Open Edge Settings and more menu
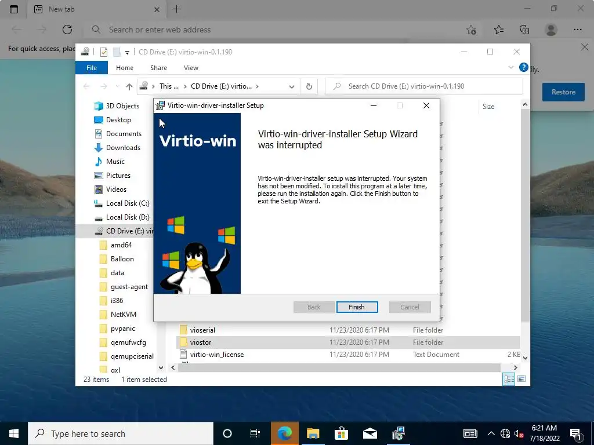The width and height of the screenshot is (594, 445). tap(577, 30)
